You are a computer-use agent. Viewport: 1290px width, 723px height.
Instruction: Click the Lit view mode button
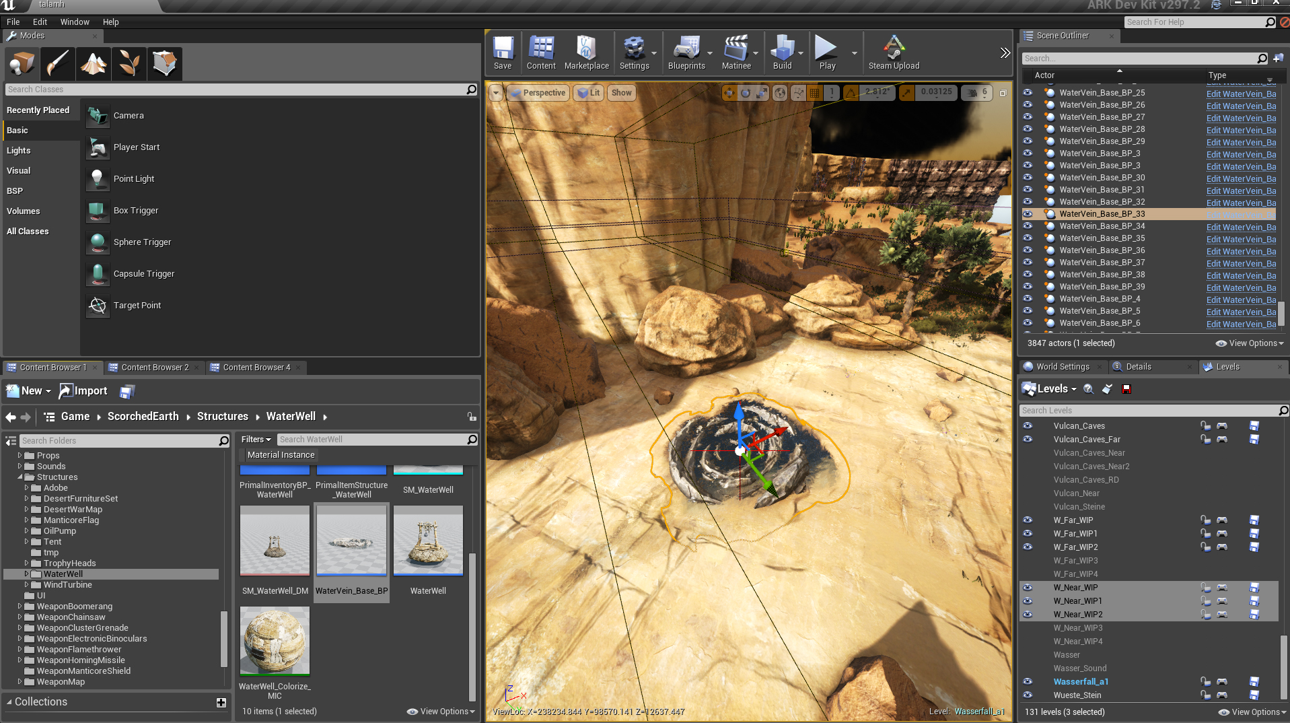click(x=589, y=93)
